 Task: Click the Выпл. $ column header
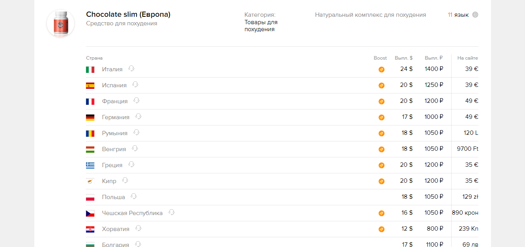point(404,58)
